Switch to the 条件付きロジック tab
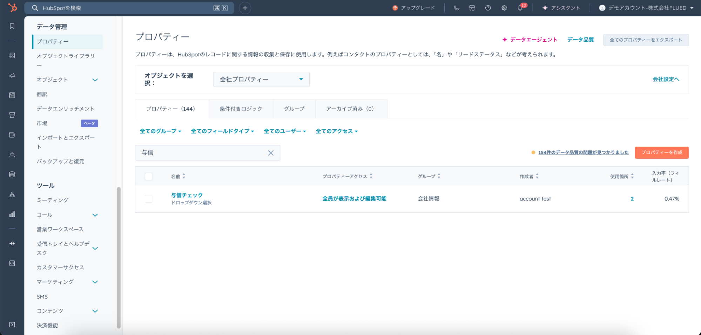701x335 pixels. pos(241,109)
